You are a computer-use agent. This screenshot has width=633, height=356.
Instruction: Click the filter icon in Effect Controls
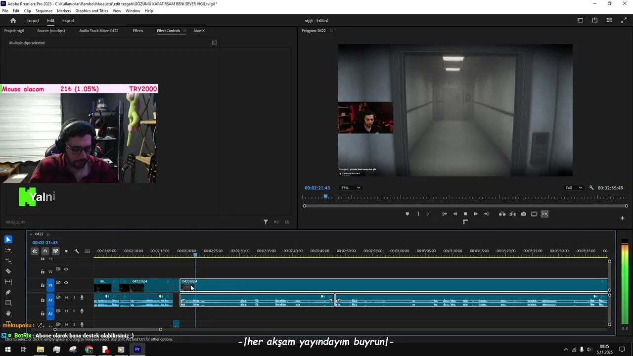(x=266, y=222)
